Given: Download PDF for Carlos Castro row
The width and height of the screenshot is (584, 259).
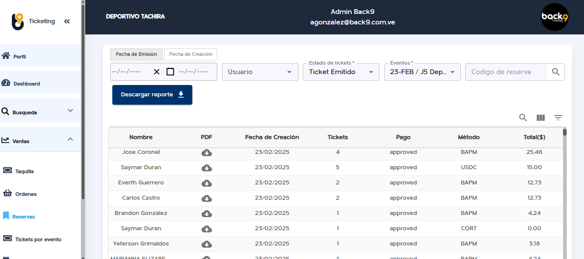Looking at the screenshot, I should pos(207,198).
